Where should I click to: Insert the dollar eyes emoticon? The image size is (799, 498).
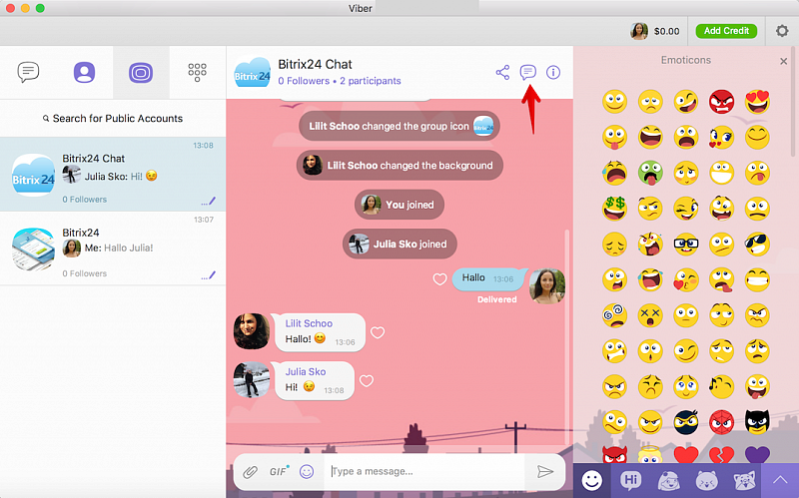pyautogui.click(x=614, y=209)
